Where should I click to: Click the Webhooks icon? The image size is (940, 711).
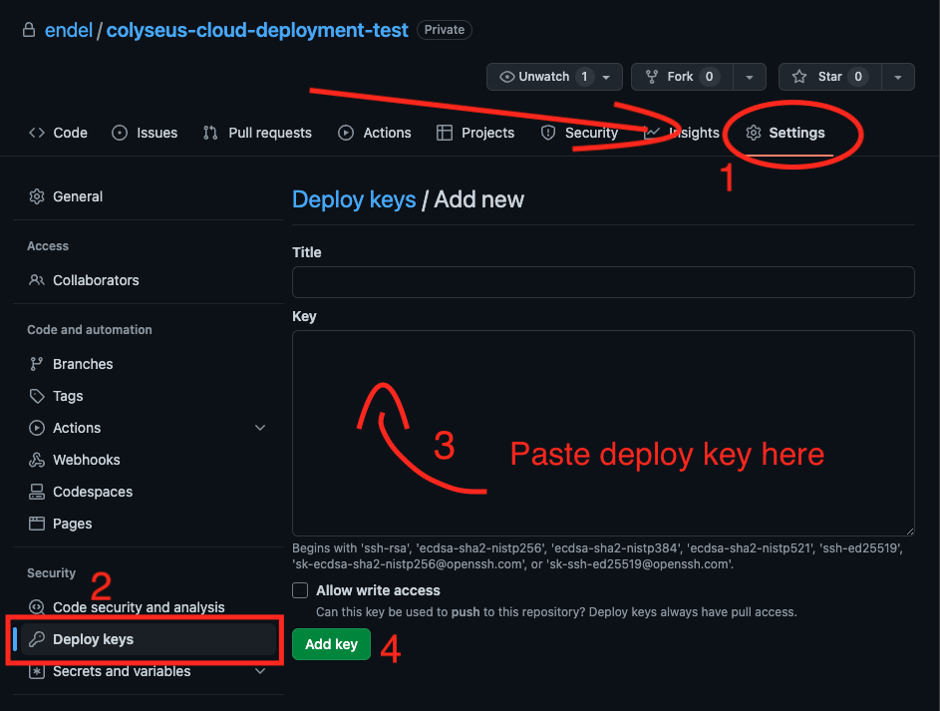click(37, 460)
